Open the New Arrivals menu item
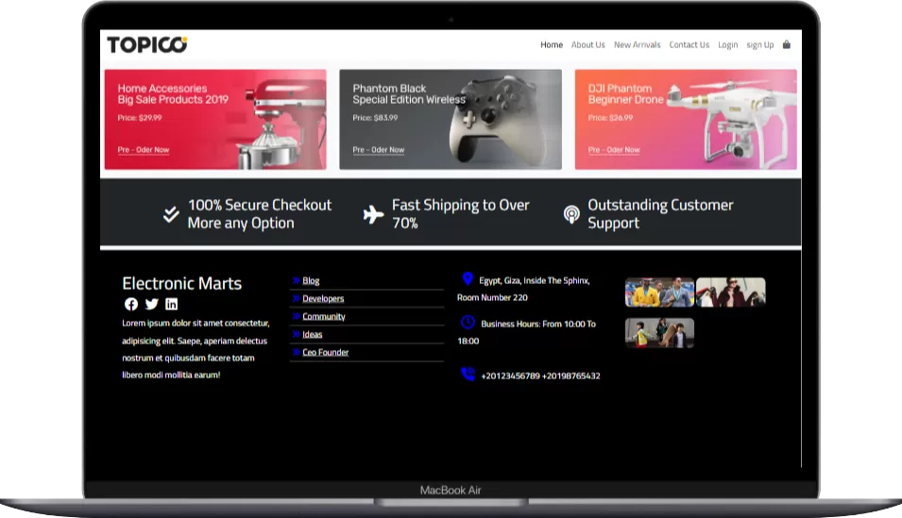 [x=638, y=44]
